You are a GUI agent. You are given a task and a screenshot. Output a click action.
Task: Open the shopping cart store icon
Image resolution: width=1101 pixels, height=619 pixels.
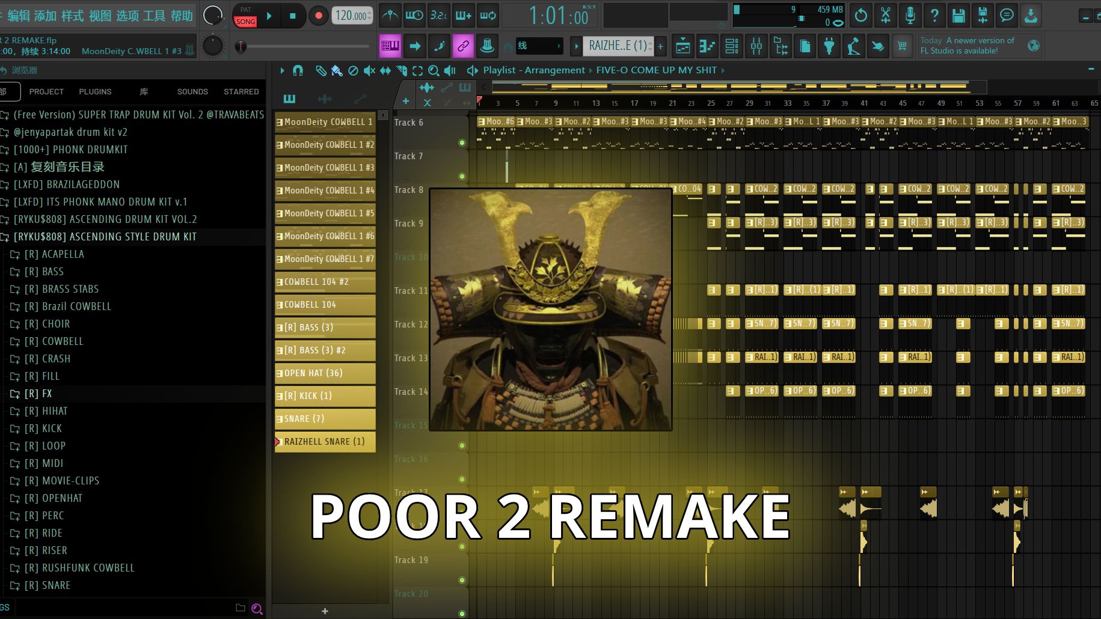pyautogui.click(x=902, y=46)
